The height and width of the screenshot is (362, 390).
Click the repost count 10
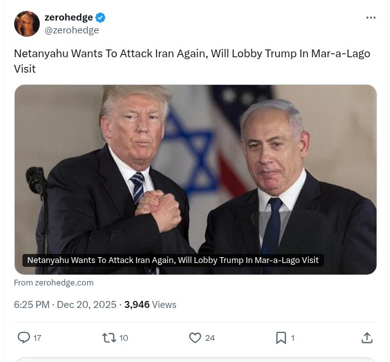[x=124, y=338]
